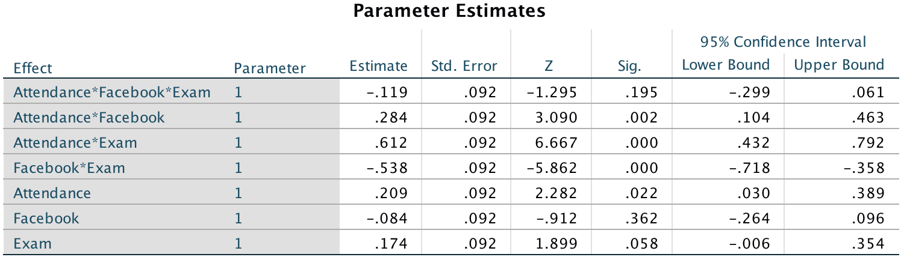Select the Attendance*Exam row label
Image resolution: width=907 pixels, height=263 pixels.
point(75,143)
